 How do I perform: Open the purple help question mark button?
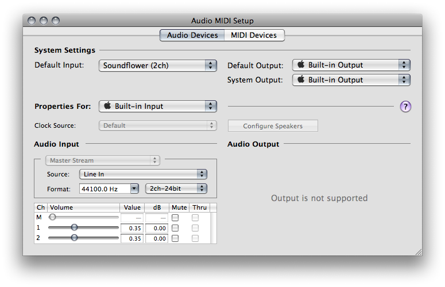(405, 107)
